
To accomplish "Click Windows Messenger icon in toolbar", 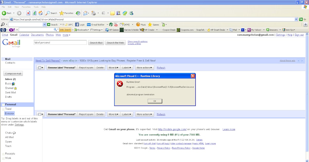I will click(131, 13).
